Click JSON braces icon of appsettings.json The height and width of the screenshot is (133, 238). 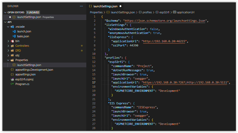coord(12,74)
